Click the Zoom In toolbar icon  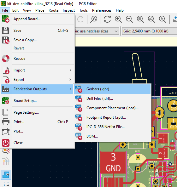(118, 19)
